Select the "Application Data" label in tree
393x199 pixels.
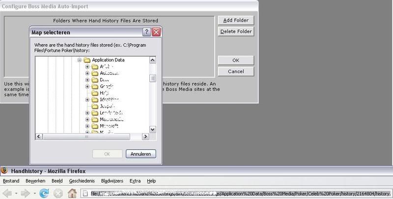108,60
